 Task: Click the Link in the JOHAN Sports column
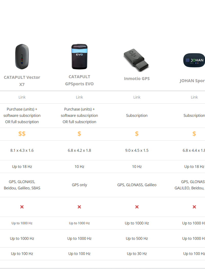tap(194, 97)
